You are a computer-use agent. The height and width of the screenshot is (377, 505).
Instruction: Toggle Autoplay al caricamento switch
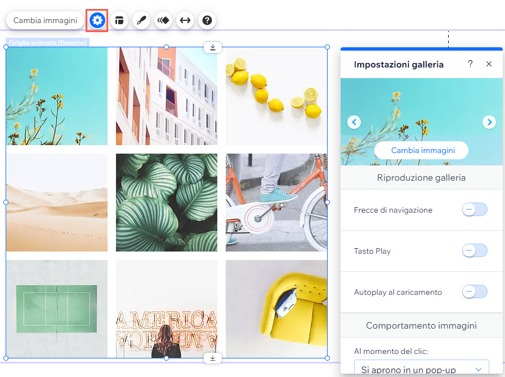475,291
